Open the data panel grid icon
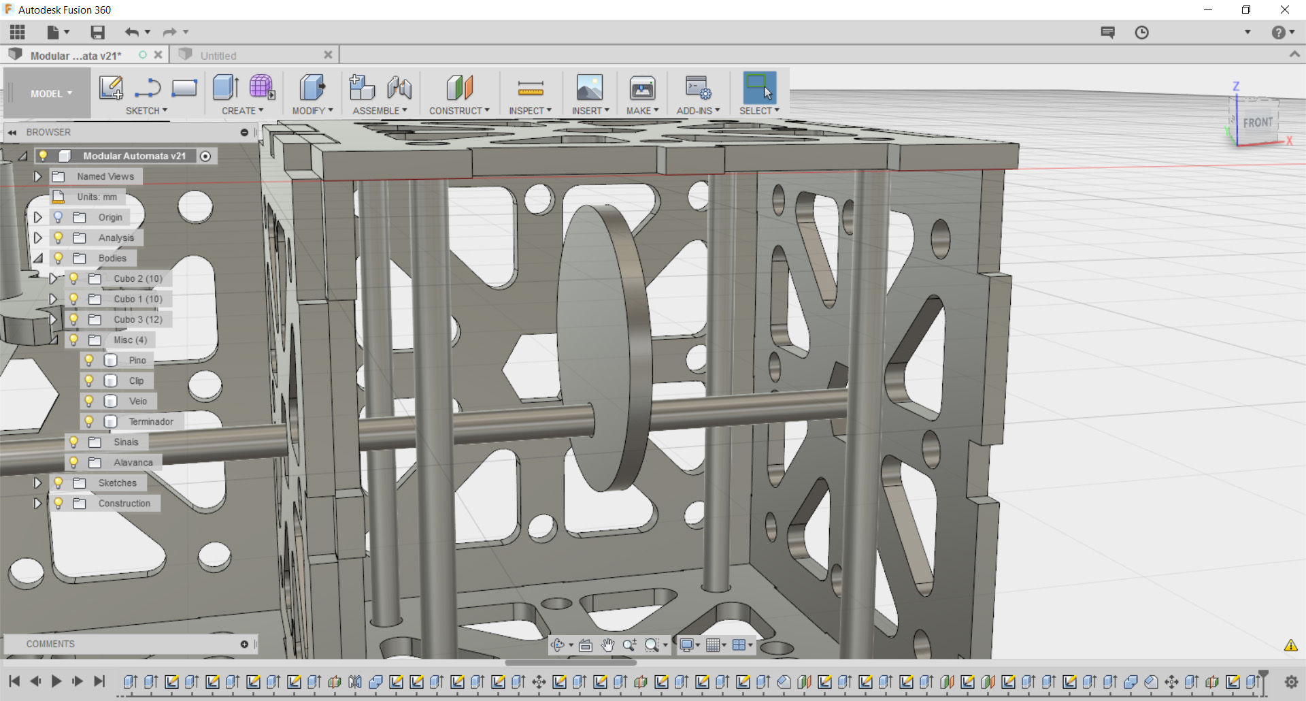Image resolution: width=1306 pixels, height=701 pixels. (x=18, y=32)
